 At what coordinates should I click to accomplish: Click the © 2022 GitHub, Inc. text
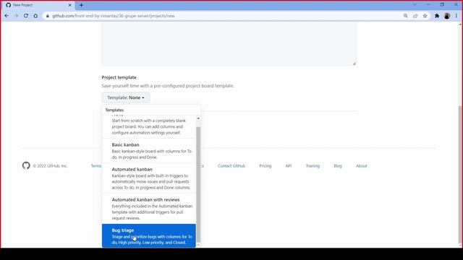pos(50,166)
